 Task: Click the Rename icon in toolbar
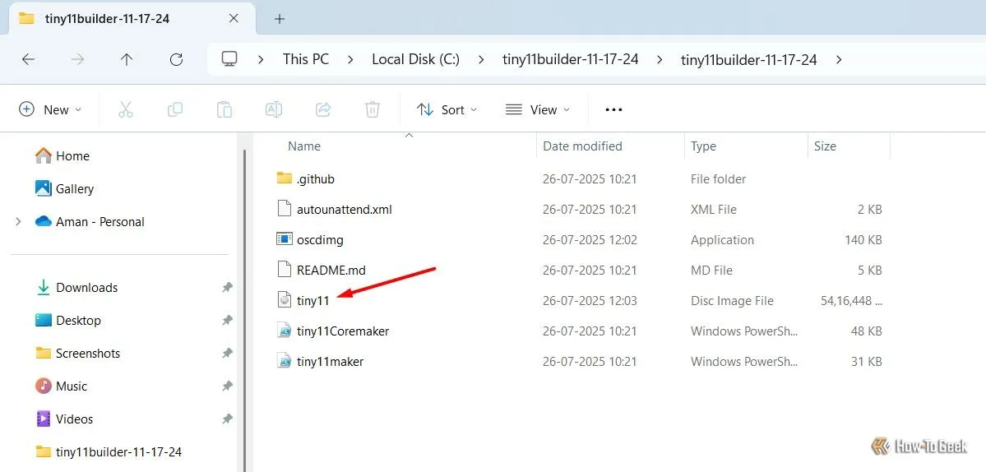click(x=274, y=109)
